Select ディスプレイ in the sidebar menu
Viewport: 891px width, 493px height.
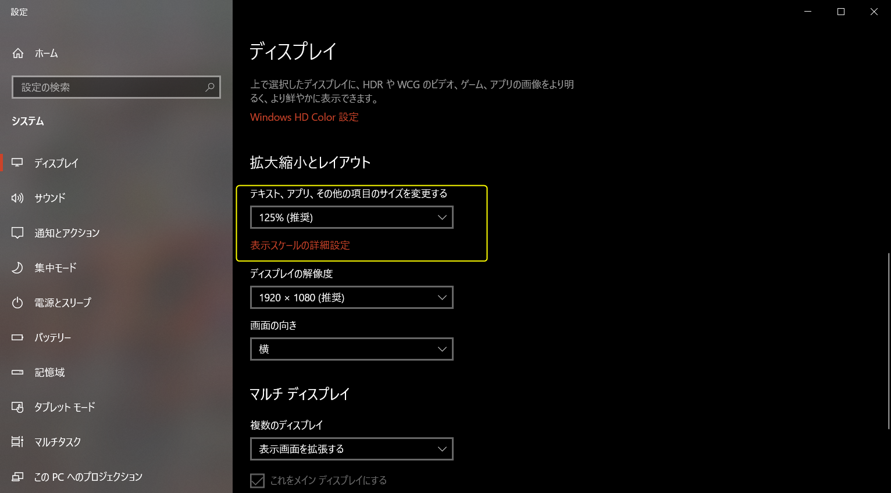(x=56, y=163)
